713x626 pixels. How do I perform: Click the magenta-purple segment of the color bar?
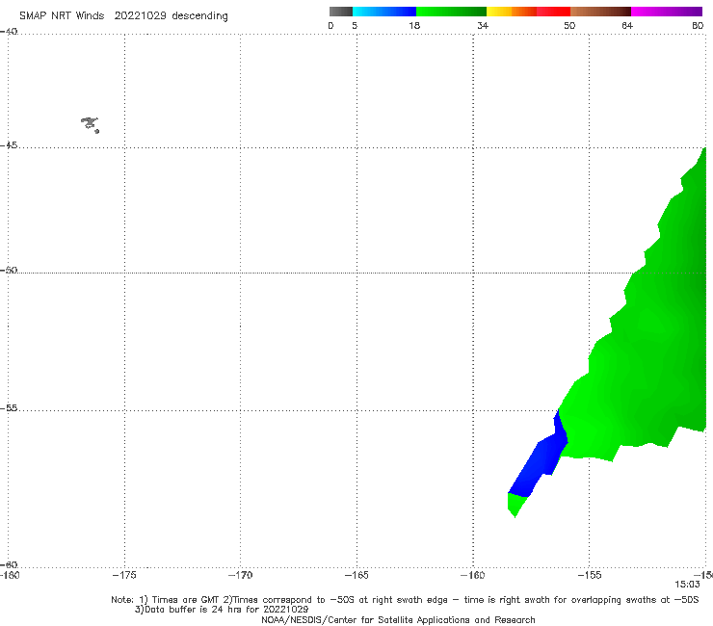point(667,12)
